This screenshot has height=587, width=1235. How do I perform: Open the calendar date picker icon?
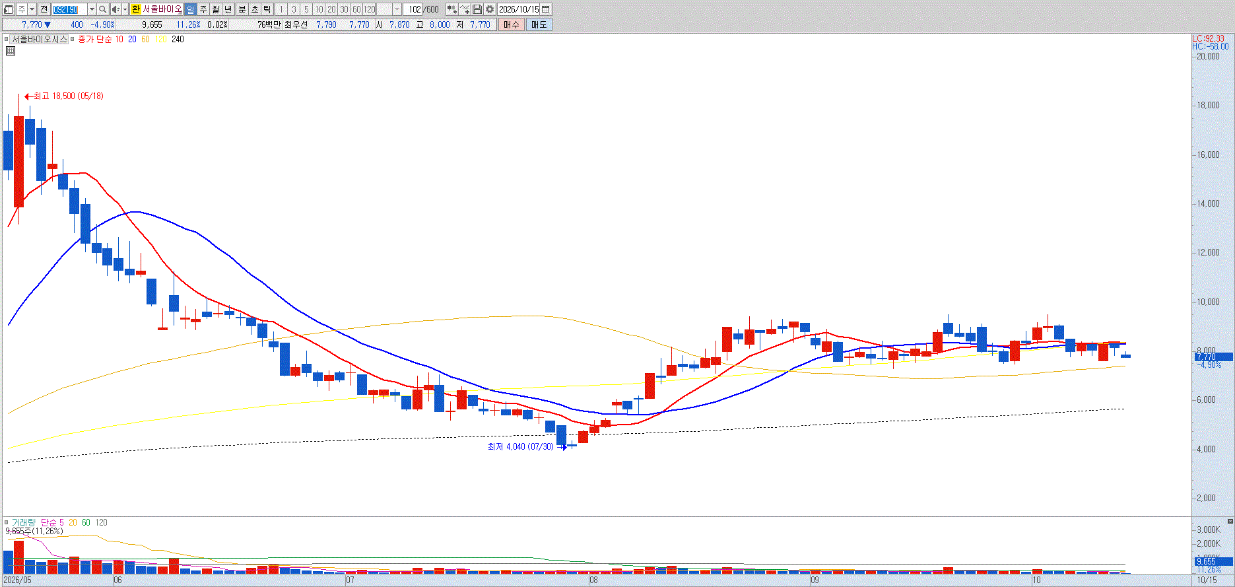pyautogui.click(x=545, y=9)
